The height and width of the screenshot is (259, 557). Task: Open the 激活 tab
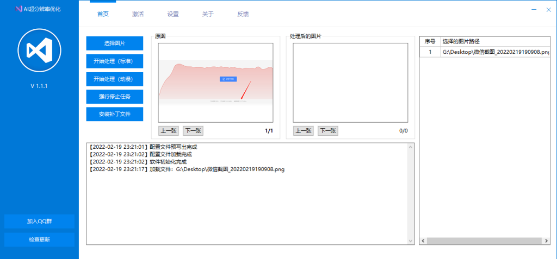pos(138,14)
